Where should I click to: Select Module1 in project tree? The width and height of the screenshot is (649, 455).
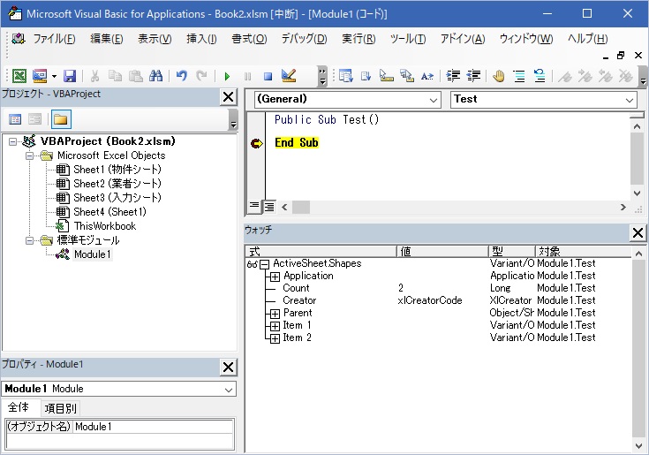click(93, 254)
